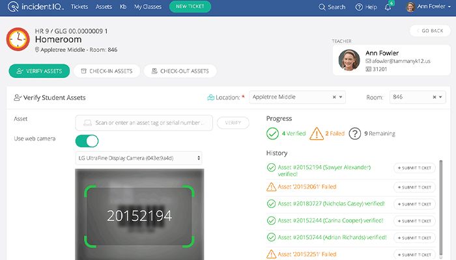456x260 pixels.
Task: Click the webcam preview showing 20152194
Action: (139, 214)
